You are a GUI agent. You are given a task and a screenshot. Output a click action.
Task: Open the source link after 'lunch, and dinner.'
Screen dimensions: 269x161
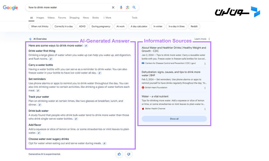tap(40, 105)
